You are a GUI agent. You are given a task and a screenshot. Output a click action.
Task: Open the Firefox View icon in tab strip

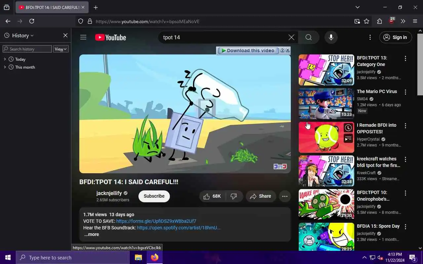7,7
